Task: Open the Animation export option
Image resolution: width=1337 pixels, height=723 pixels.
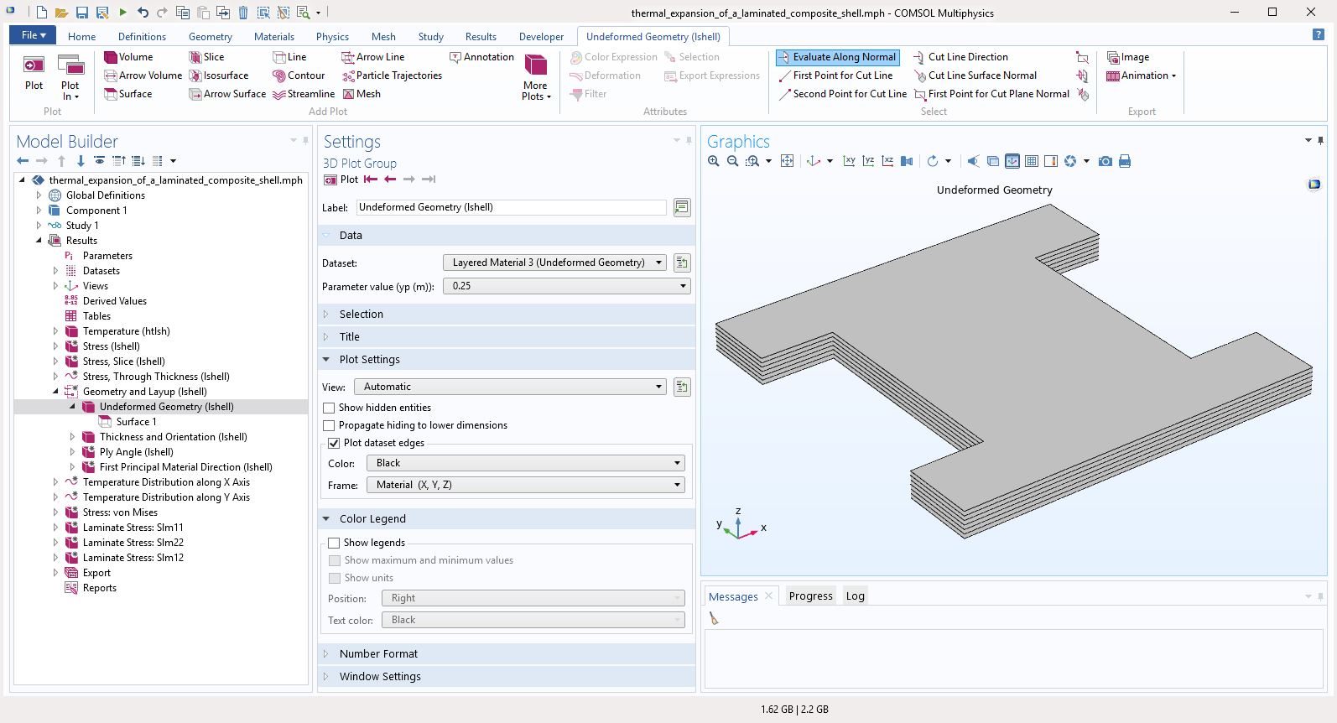Action: tap(1142, 75)
